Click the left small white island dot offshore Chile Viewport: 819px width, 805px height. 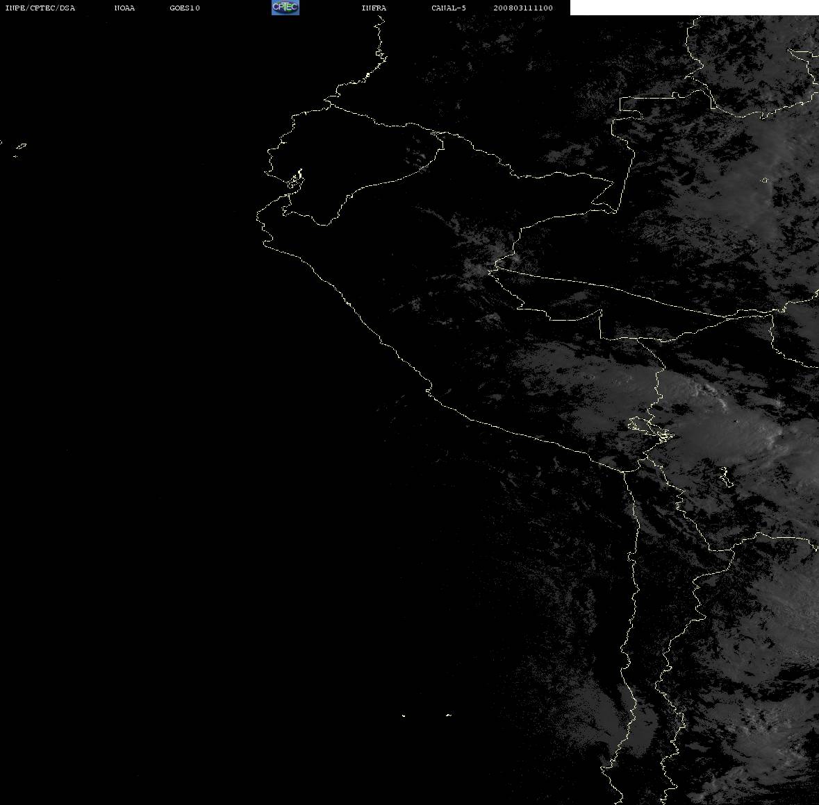pos(404,715)
